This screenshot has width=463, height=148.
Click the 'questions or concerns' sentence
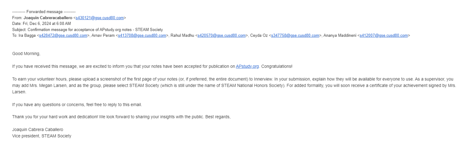[77, 105]
